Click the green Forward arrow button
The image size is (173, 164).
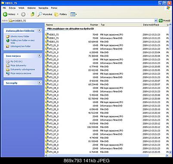tap(23, 14)
